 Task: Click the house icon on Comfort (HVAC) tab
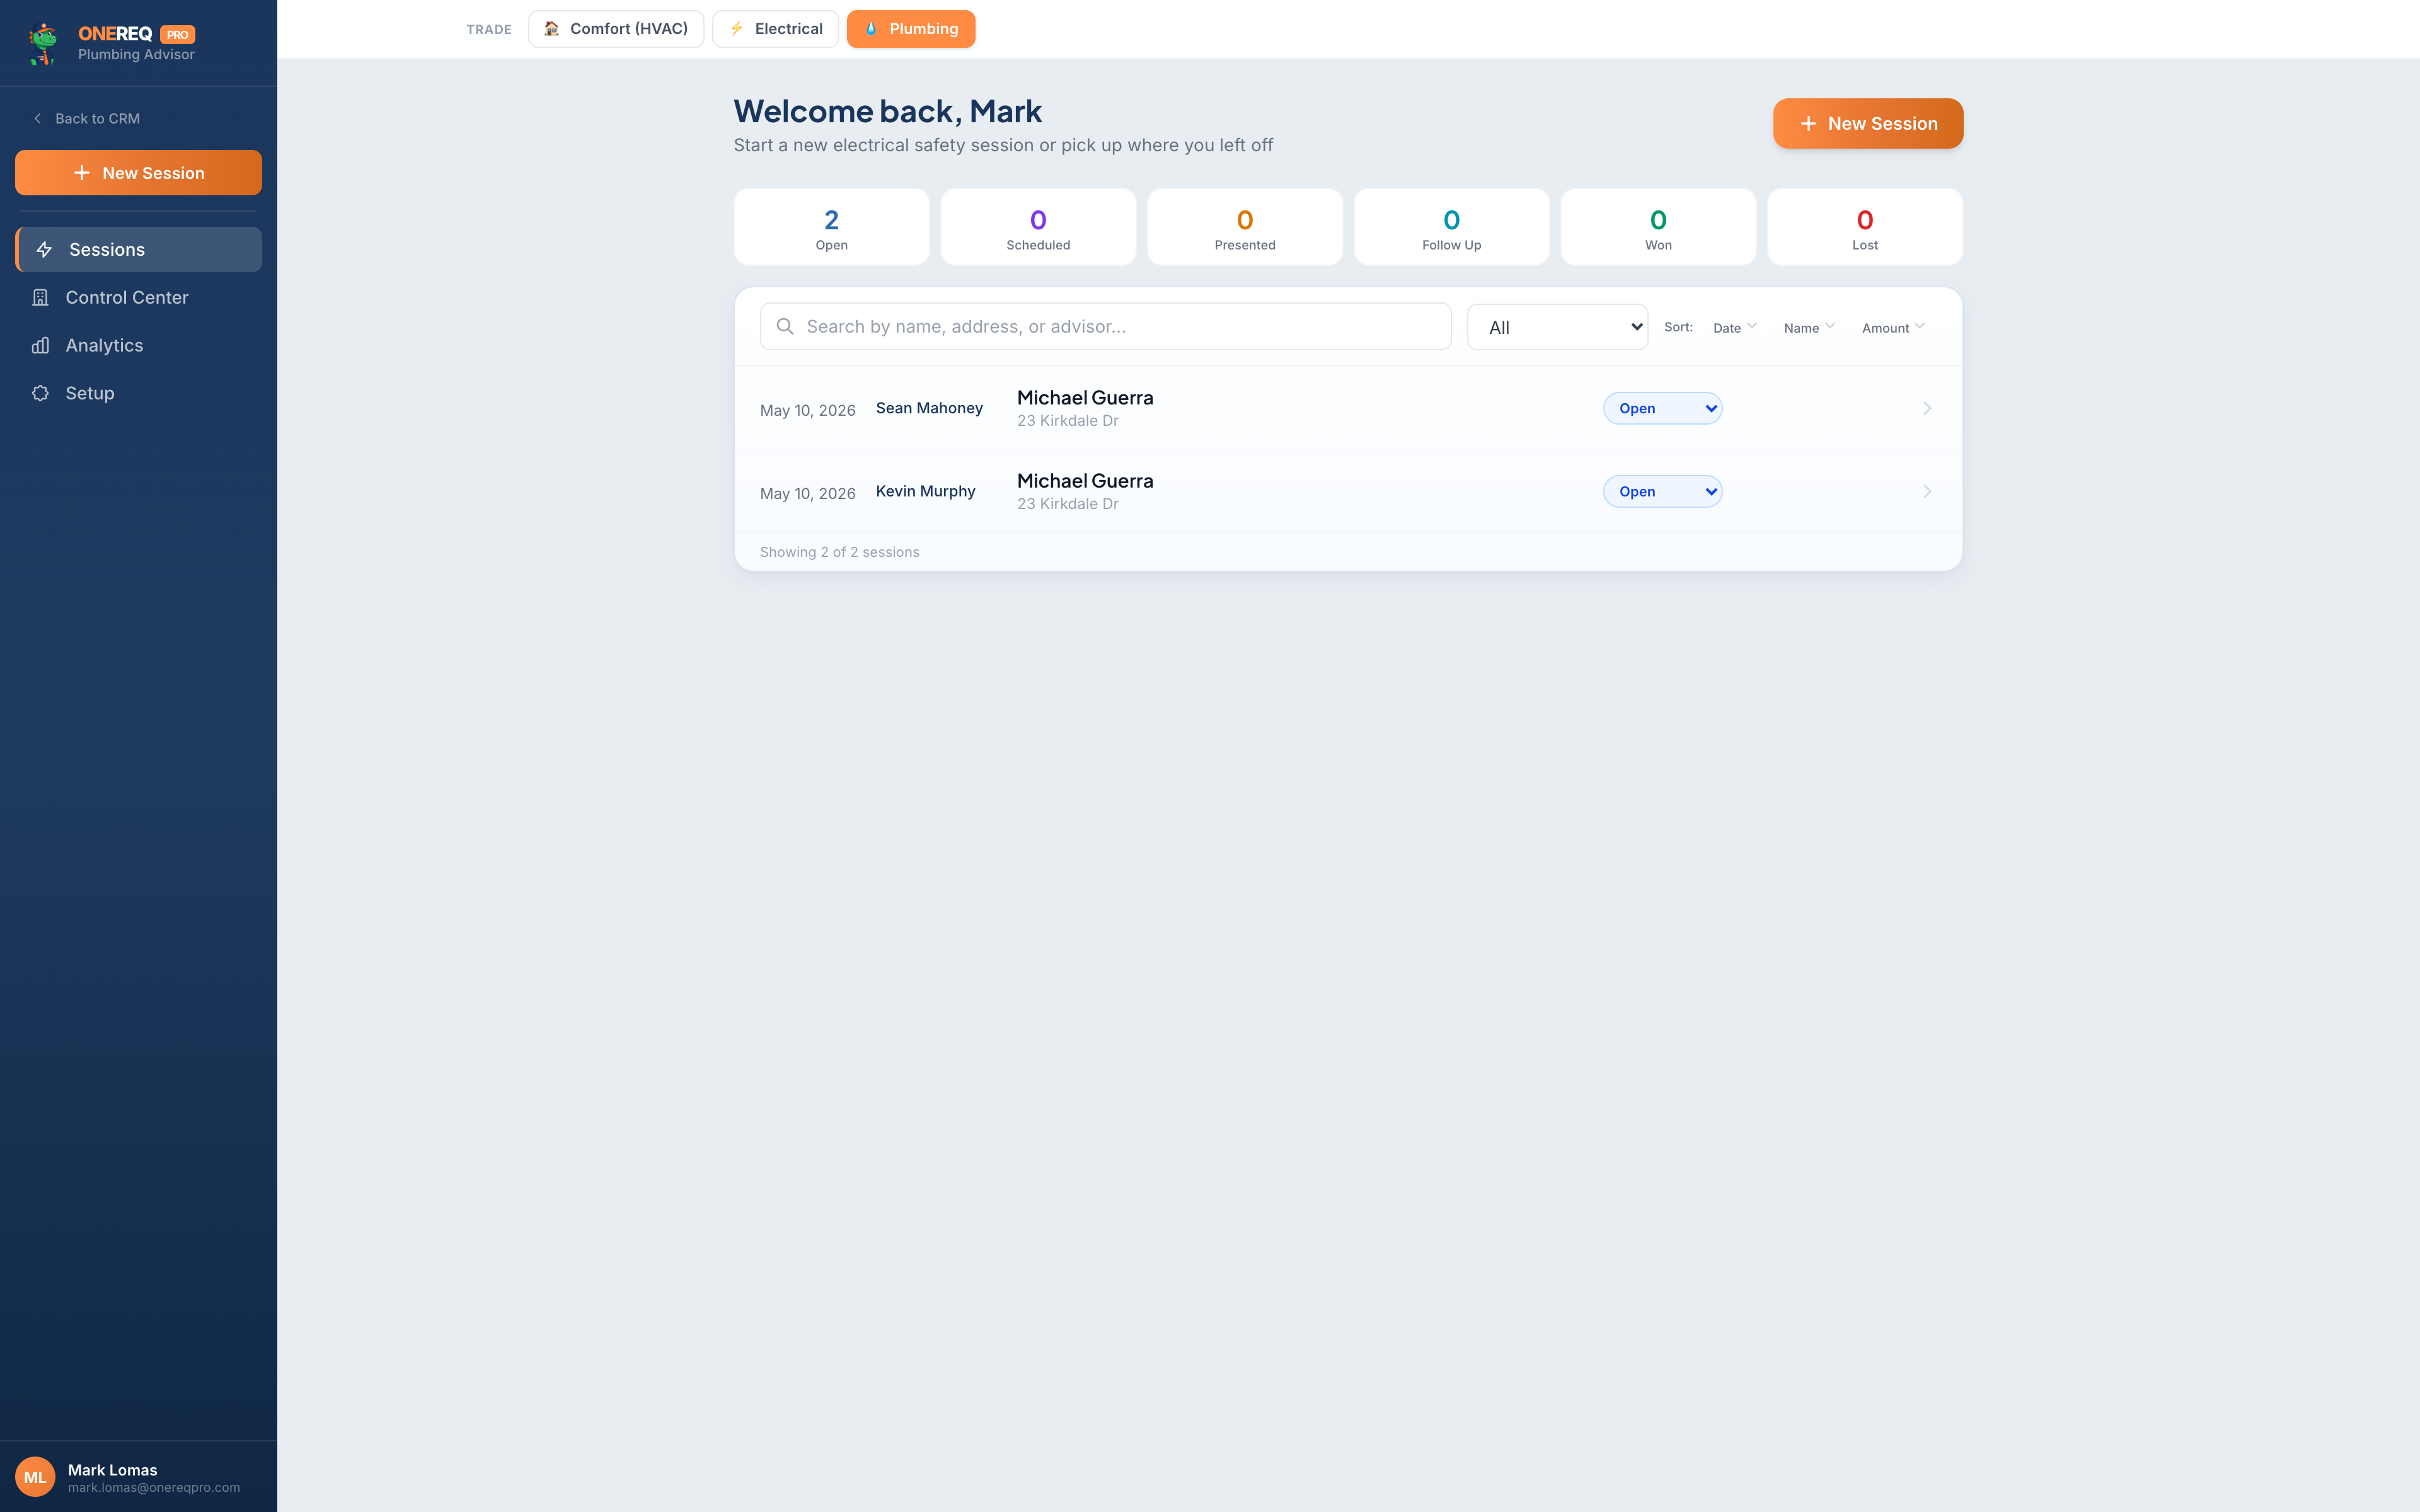551,28
